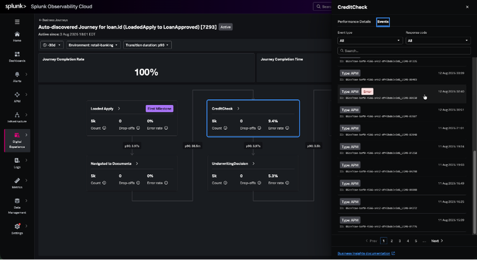
Task: Open the hamburger navigation menu
Action: pyautogui.click(x=17, y=22)
